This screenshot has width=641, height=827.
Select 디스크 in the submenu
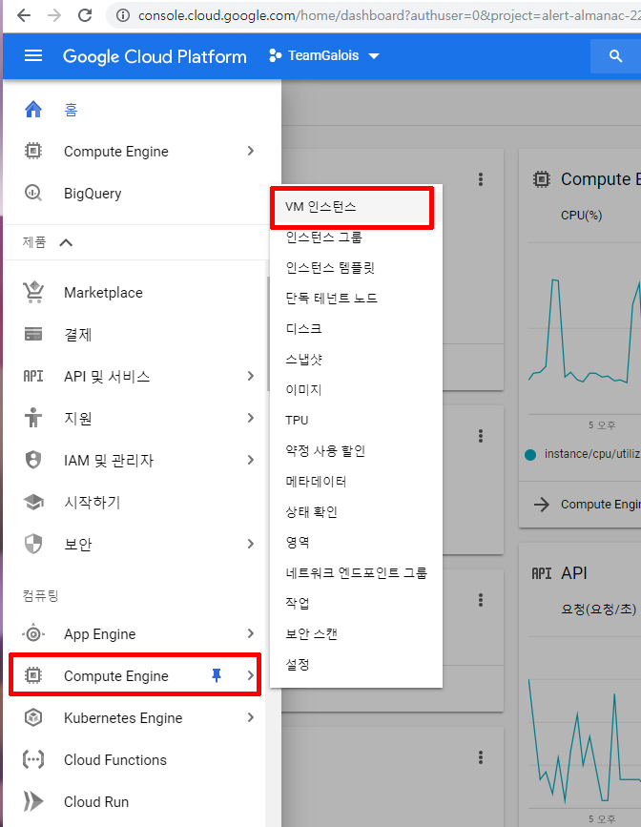pyautogui.click(x=356, y=328)
